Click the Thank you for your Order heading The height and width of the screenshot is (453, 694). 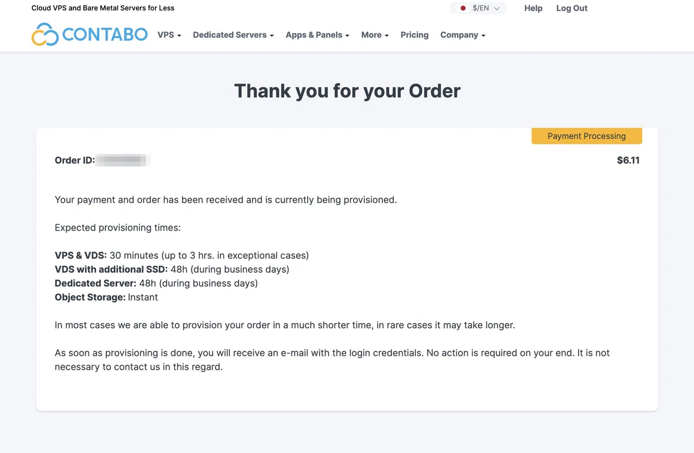tap(347, 91)
